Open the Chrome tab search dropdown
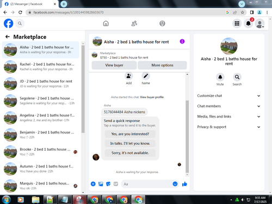272x204 pixels. [x=242, y=4]
